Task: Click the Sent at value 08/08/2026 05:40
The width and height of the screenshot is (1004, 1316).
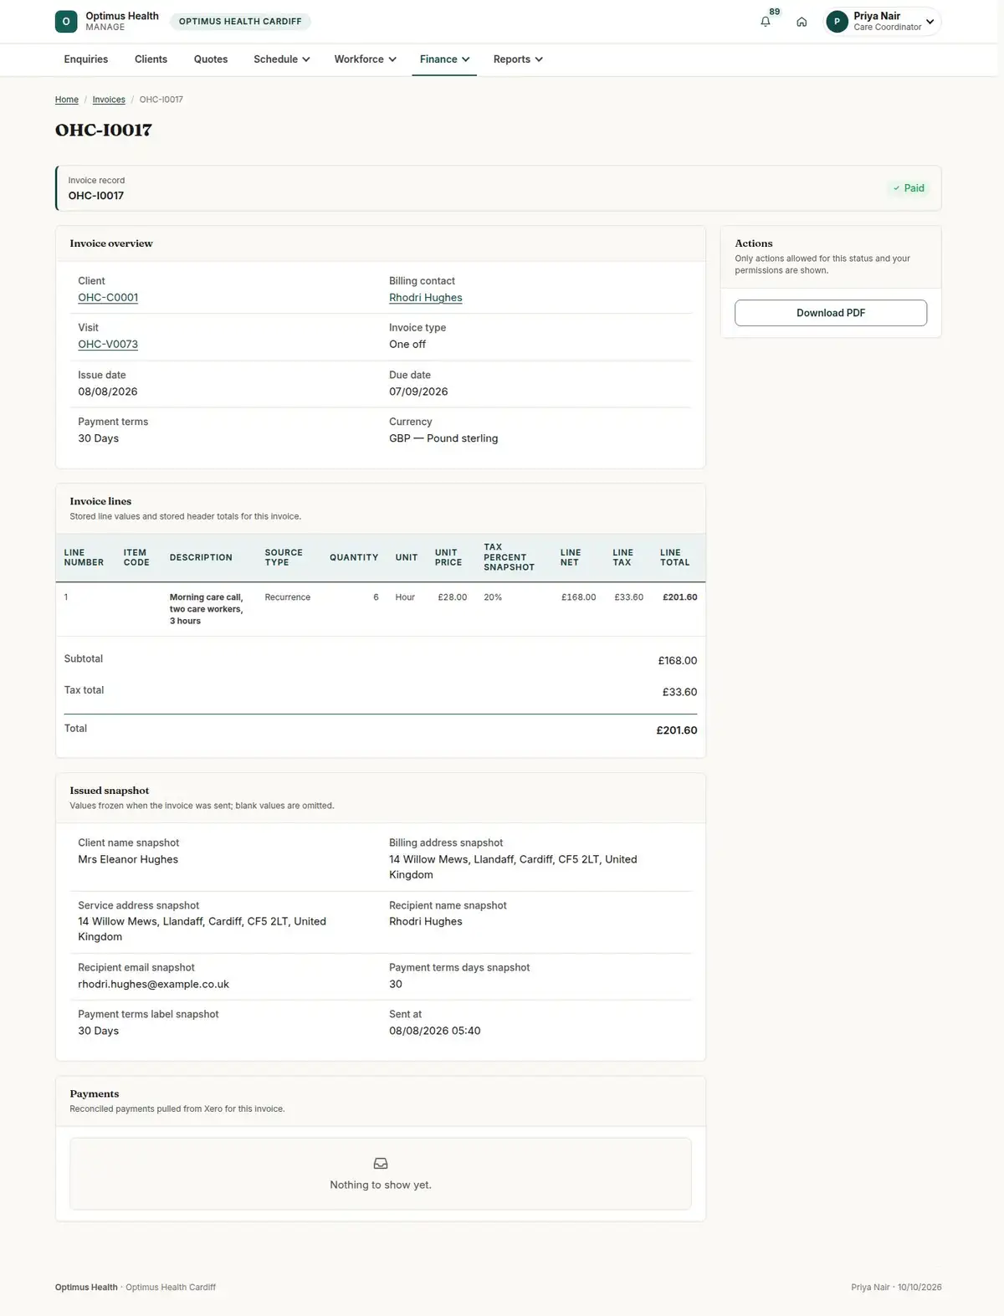Action: pos(435,1032)
